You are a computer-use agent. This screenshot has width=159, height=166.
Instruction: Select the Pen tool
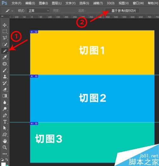(x=4, y=115)
